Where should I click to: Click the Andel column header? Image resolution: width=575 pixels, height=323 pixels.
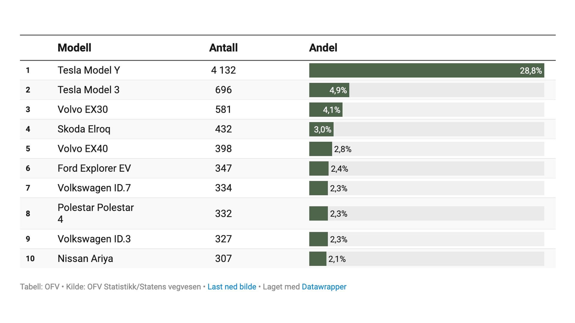click(323, 48)
